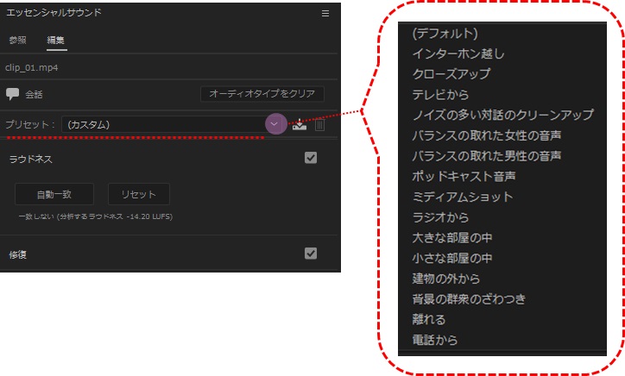Screen dimensions: 625x376
Task: Expand the 修復 section header
Action: tap(17, 255)
